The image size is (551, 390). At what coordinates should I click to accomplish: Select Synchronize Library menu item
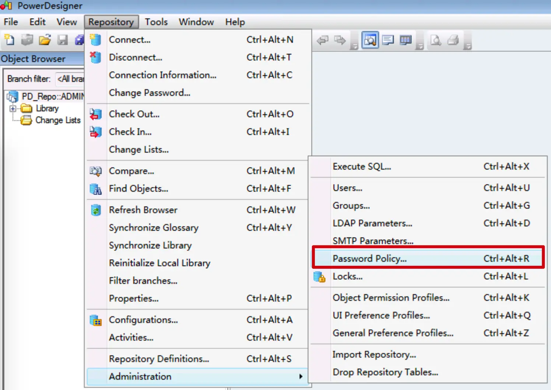point(198,246)
